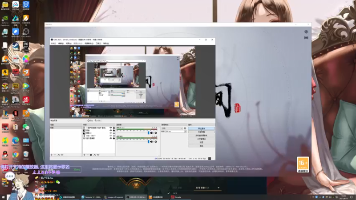Toggle lock on 显示器捕获 source
The width and height of the screenshot is (356, 200).
click(114, 138)
